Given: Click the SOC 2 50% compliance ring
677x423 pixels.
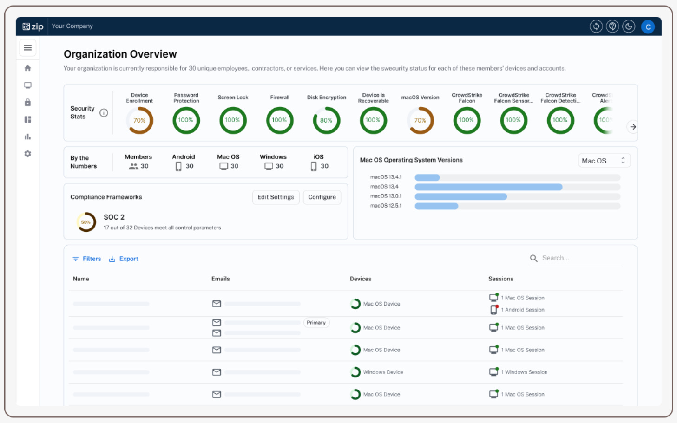Looking at the screenshot, I should 86,222.
